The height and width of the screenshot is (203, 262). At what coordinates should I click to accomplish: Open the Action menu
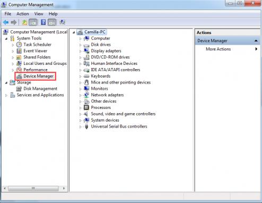coord(23,14)
